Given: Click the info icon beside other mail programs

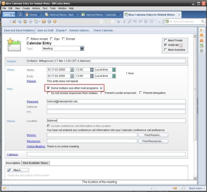Looking at the screenshot, I should [101, 88].
